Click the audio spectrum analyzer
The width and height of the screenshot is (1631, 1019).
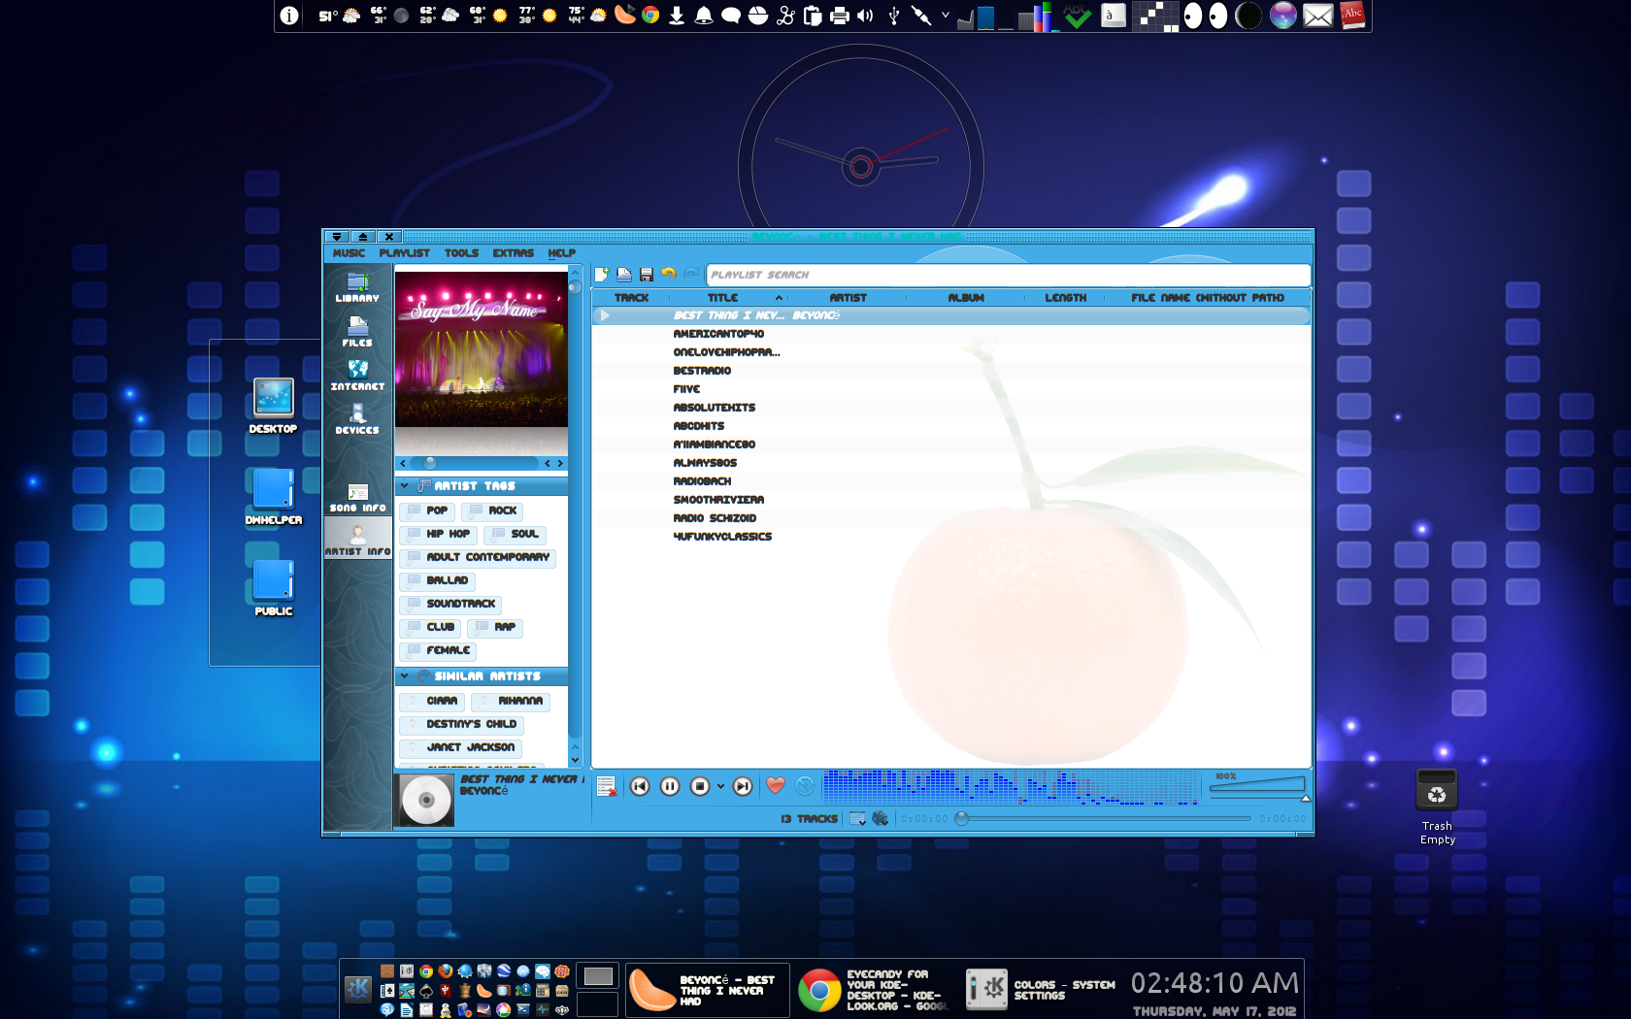1011,788
